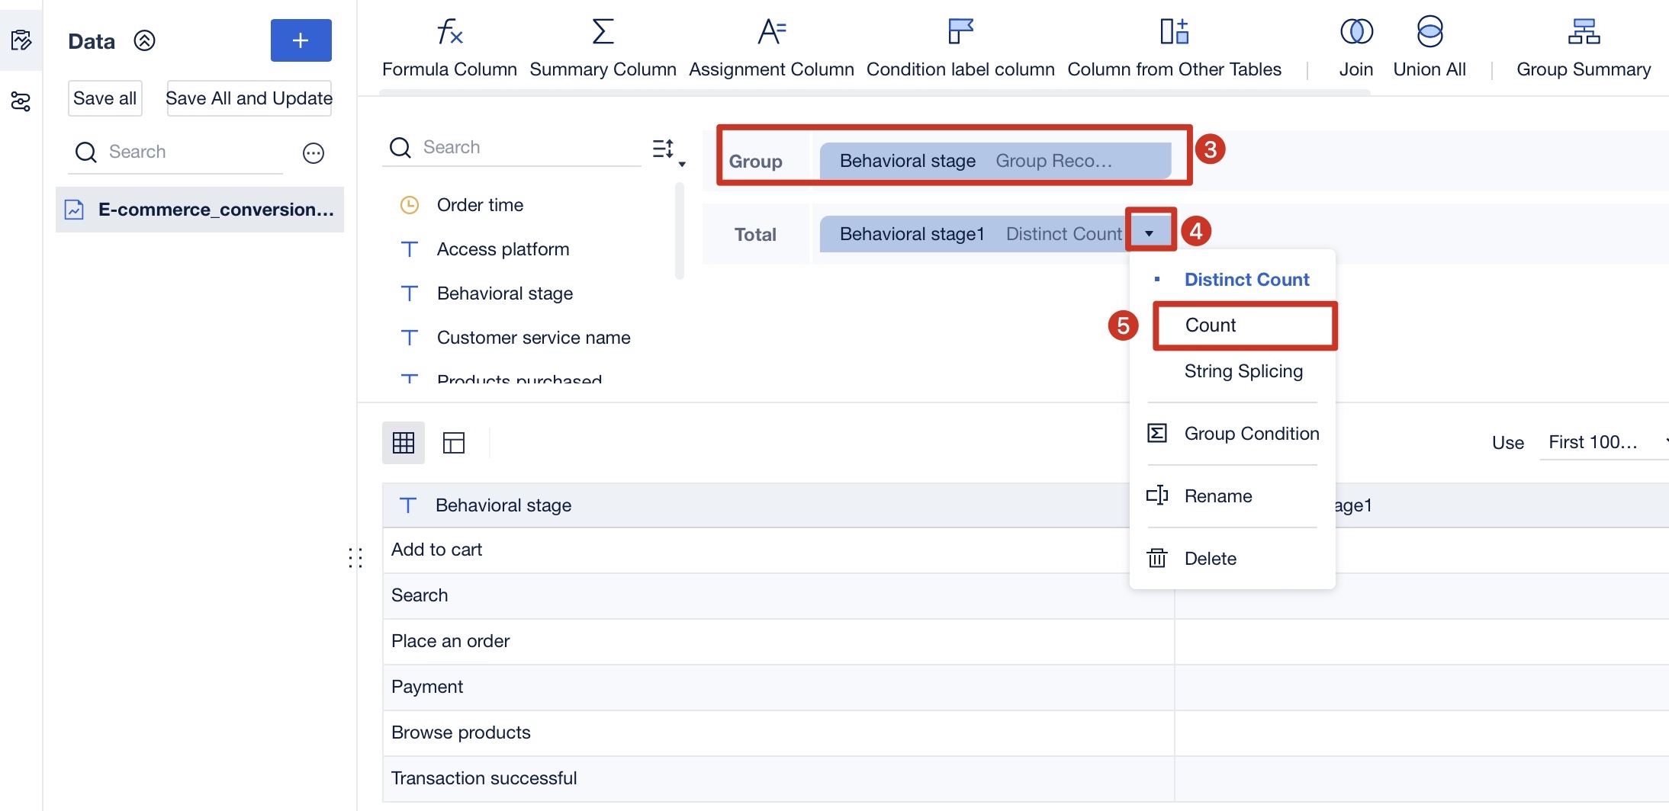Toggle the split preview view
Viewport: 1669px width, 811px height.
coord(454,442)
